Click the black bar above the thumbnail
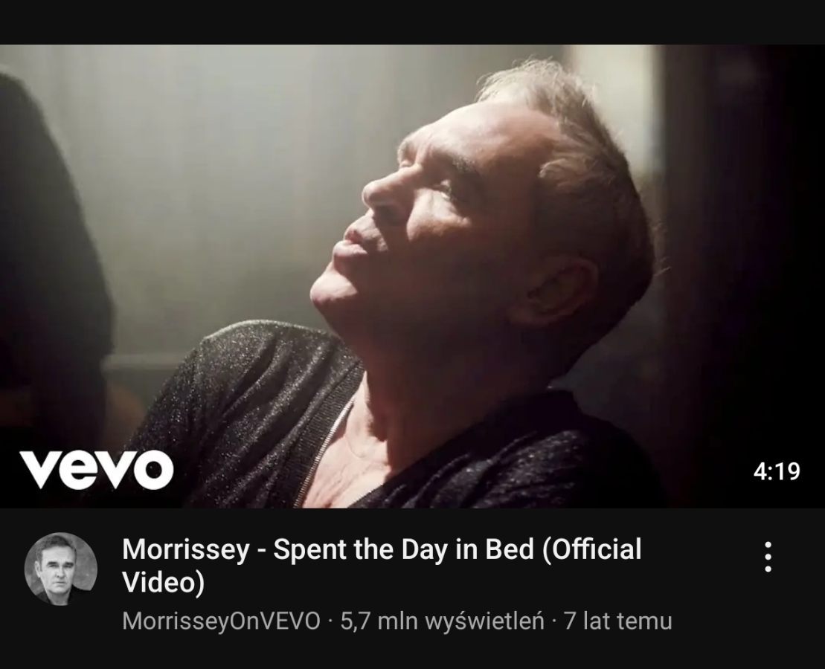The width and height of the screenshot is (825, 669). [x=412, y=22]
